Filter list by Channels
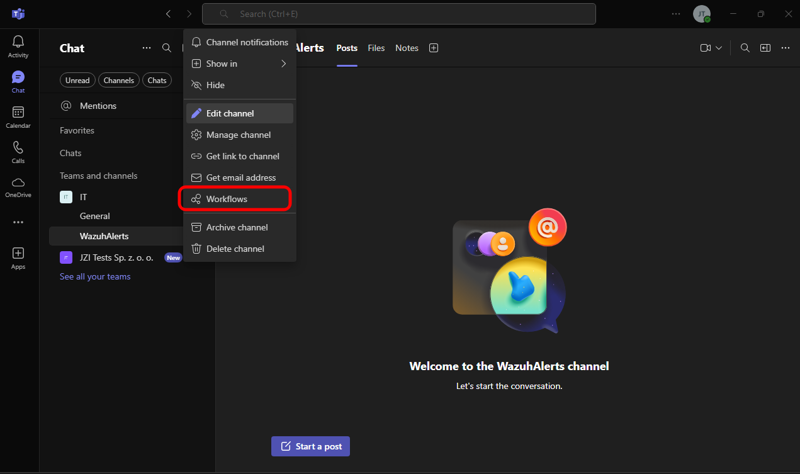Screen dimensions: 800x474 [x=119, y=81]
